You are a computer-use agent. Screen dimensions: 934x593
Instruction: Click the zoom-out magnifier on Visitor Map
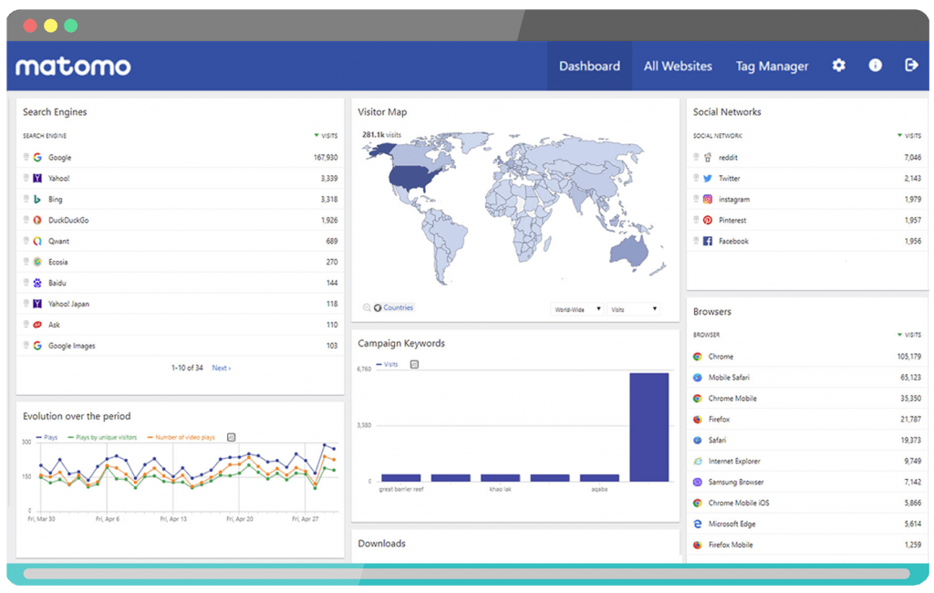(x=365, y=307)
